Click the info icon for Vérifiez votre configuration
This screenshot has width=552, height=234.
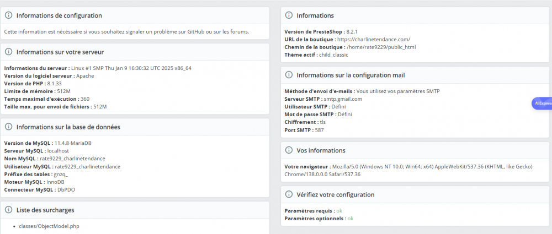[289, 195]
